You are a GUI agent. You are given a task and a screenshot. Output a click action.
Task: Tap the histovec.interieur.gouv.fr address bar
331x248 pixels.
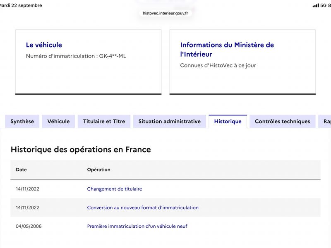click(165, 13)
